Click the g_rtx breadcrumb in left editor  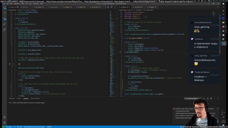point(34,10)
